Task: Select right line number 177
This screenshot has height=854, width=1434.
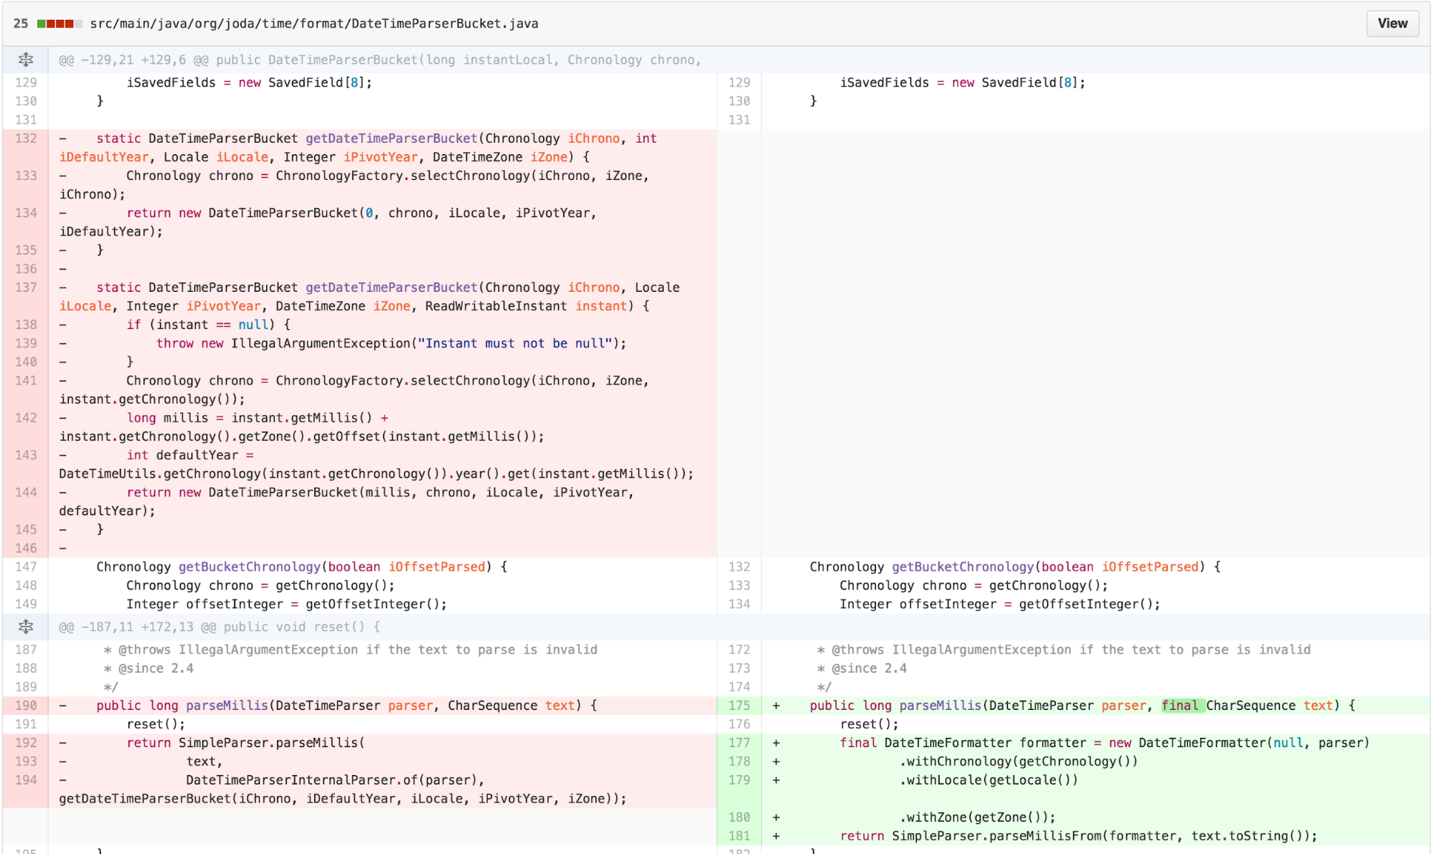Action: click(739, 743)
